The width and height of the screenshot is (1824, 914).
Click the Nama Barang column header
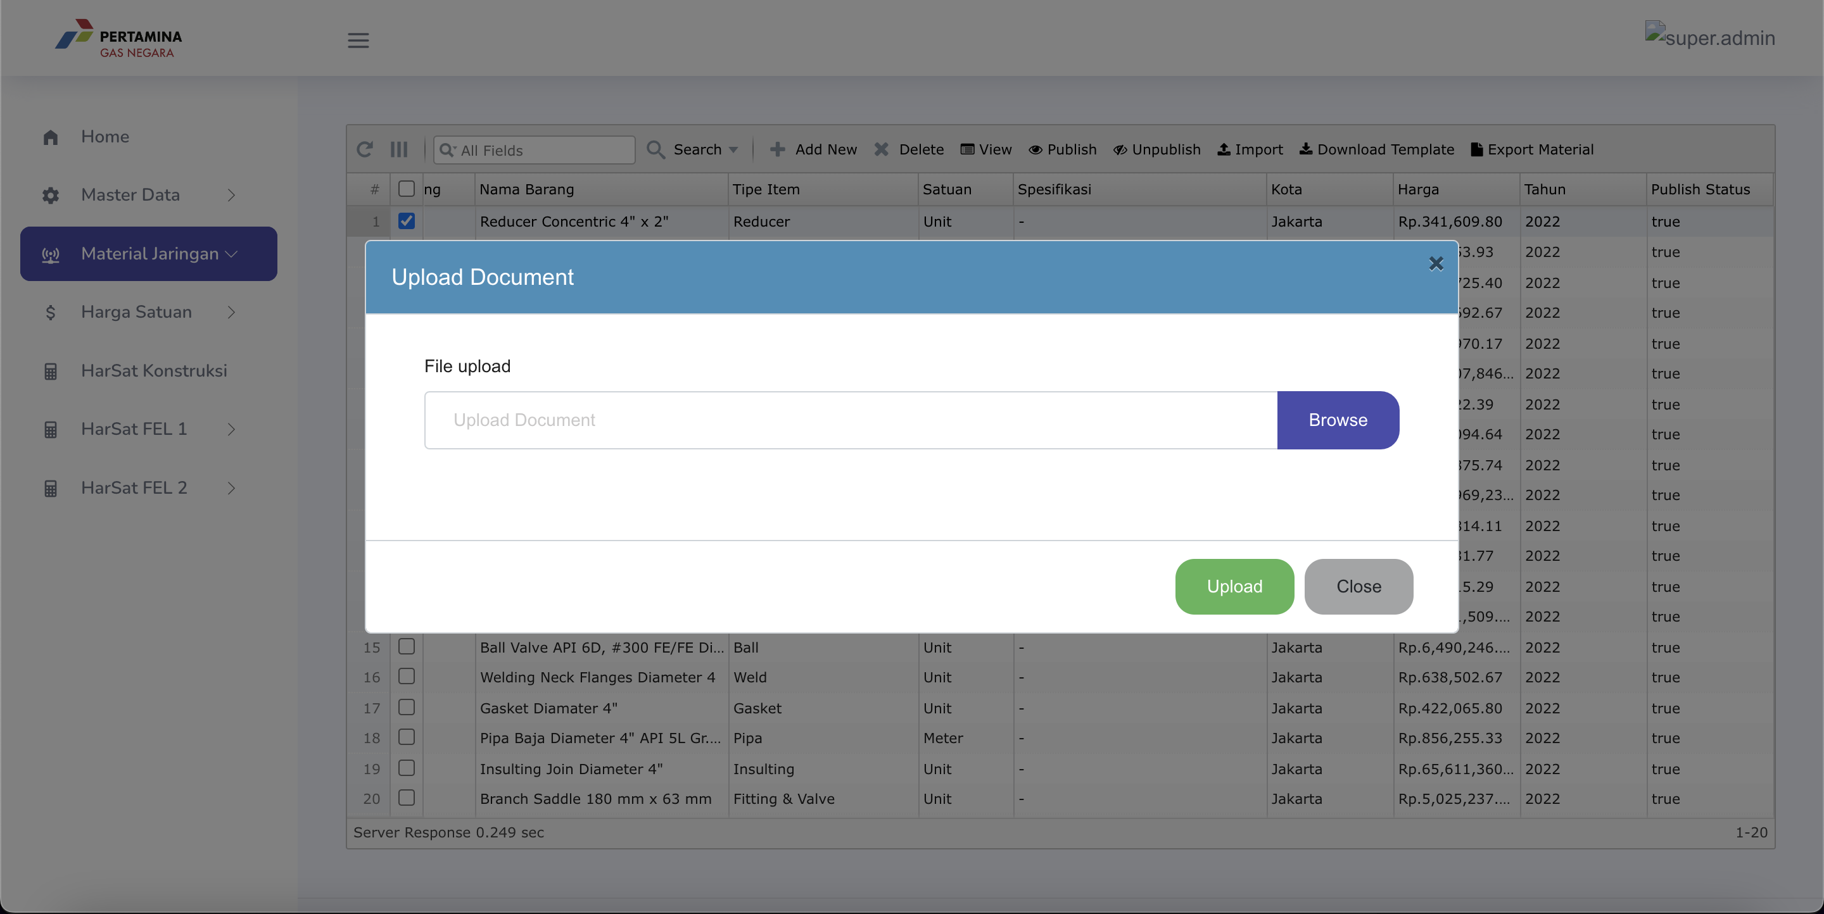[x=601, y=189]
